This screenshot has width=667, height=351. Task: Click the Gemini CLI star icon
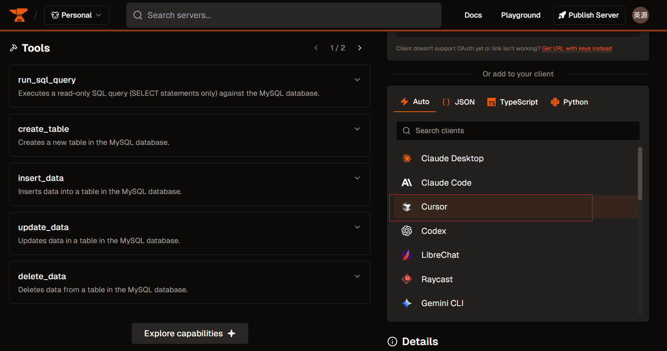tap(407, 303)
